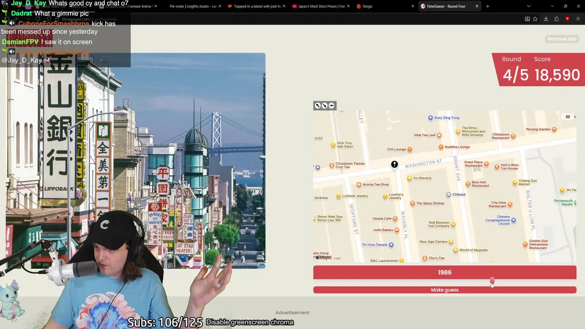Image resolution: width=585 pixels, height=329 pixels.
Task: Click the Portsmouth Square park label
Action: tap(563, 202)
